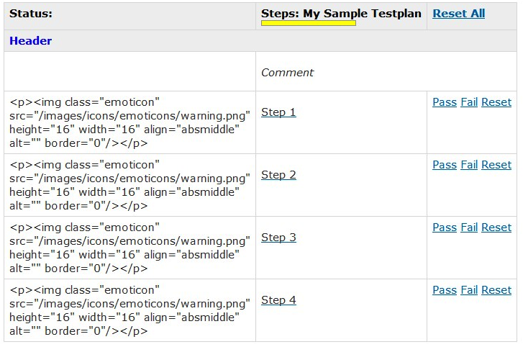Mark Step 1 as Pass
Viewport: 523px width, 347px height.
point(444,102)
